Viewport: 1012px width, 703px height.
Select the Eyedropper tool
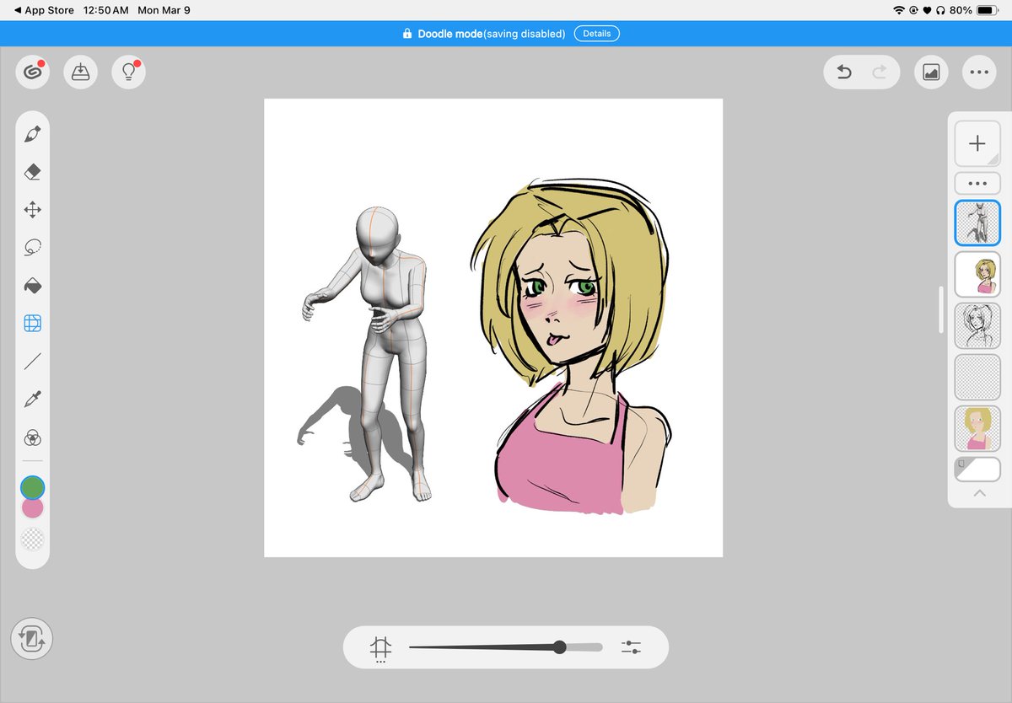(x=33, y=400)
